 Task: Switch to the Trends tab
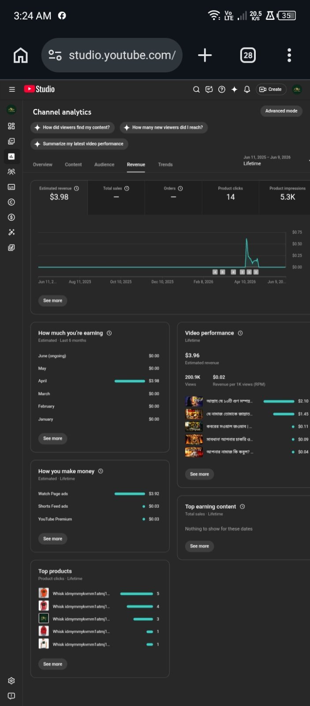click(x=165, y=165)
